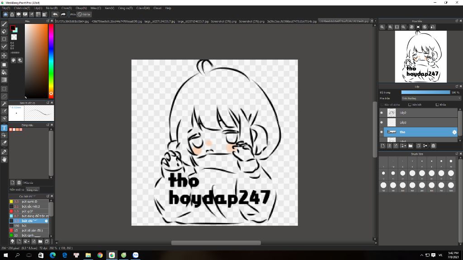Click the navigator preview thumbnail
Screen dimensions: 463x260
tap(421, 56)
